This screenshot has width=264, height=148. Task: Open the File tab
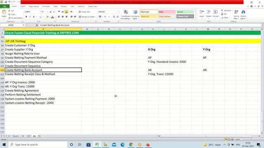pyautogui.click(x=5, y=7)
